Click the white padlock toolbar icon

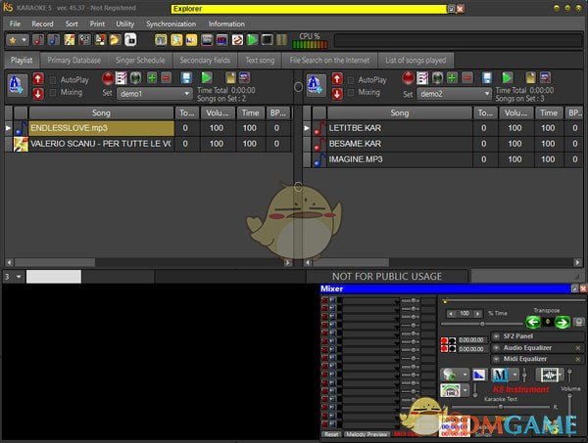pos(130,40)
